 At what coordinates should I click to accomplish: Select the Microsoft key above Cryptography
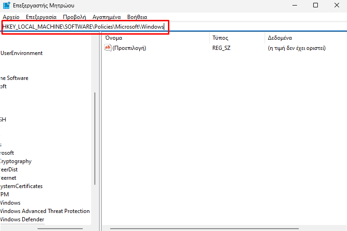tap(7, 153)
